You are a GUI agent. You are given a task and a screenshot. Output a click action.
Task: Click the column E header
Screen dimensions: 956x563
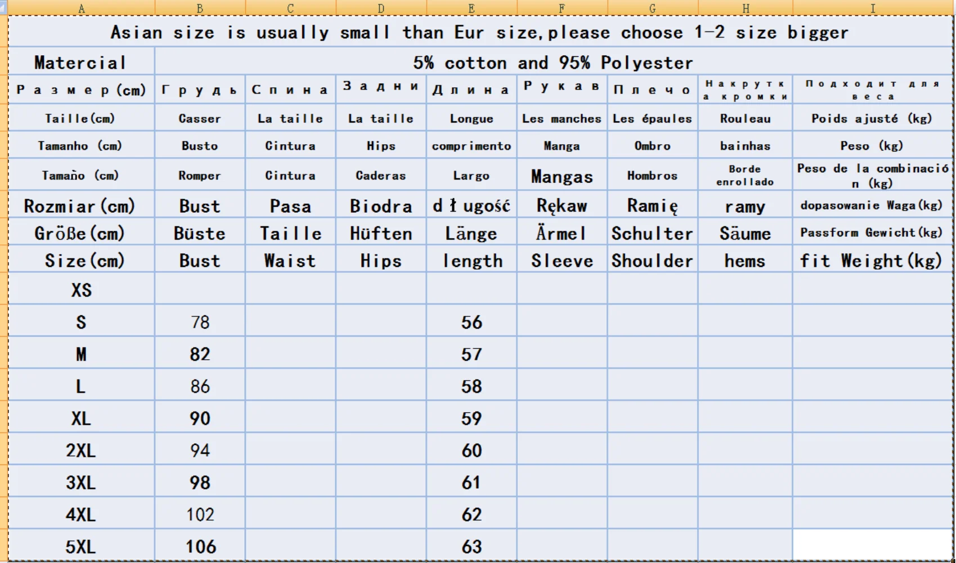(472, 8)
